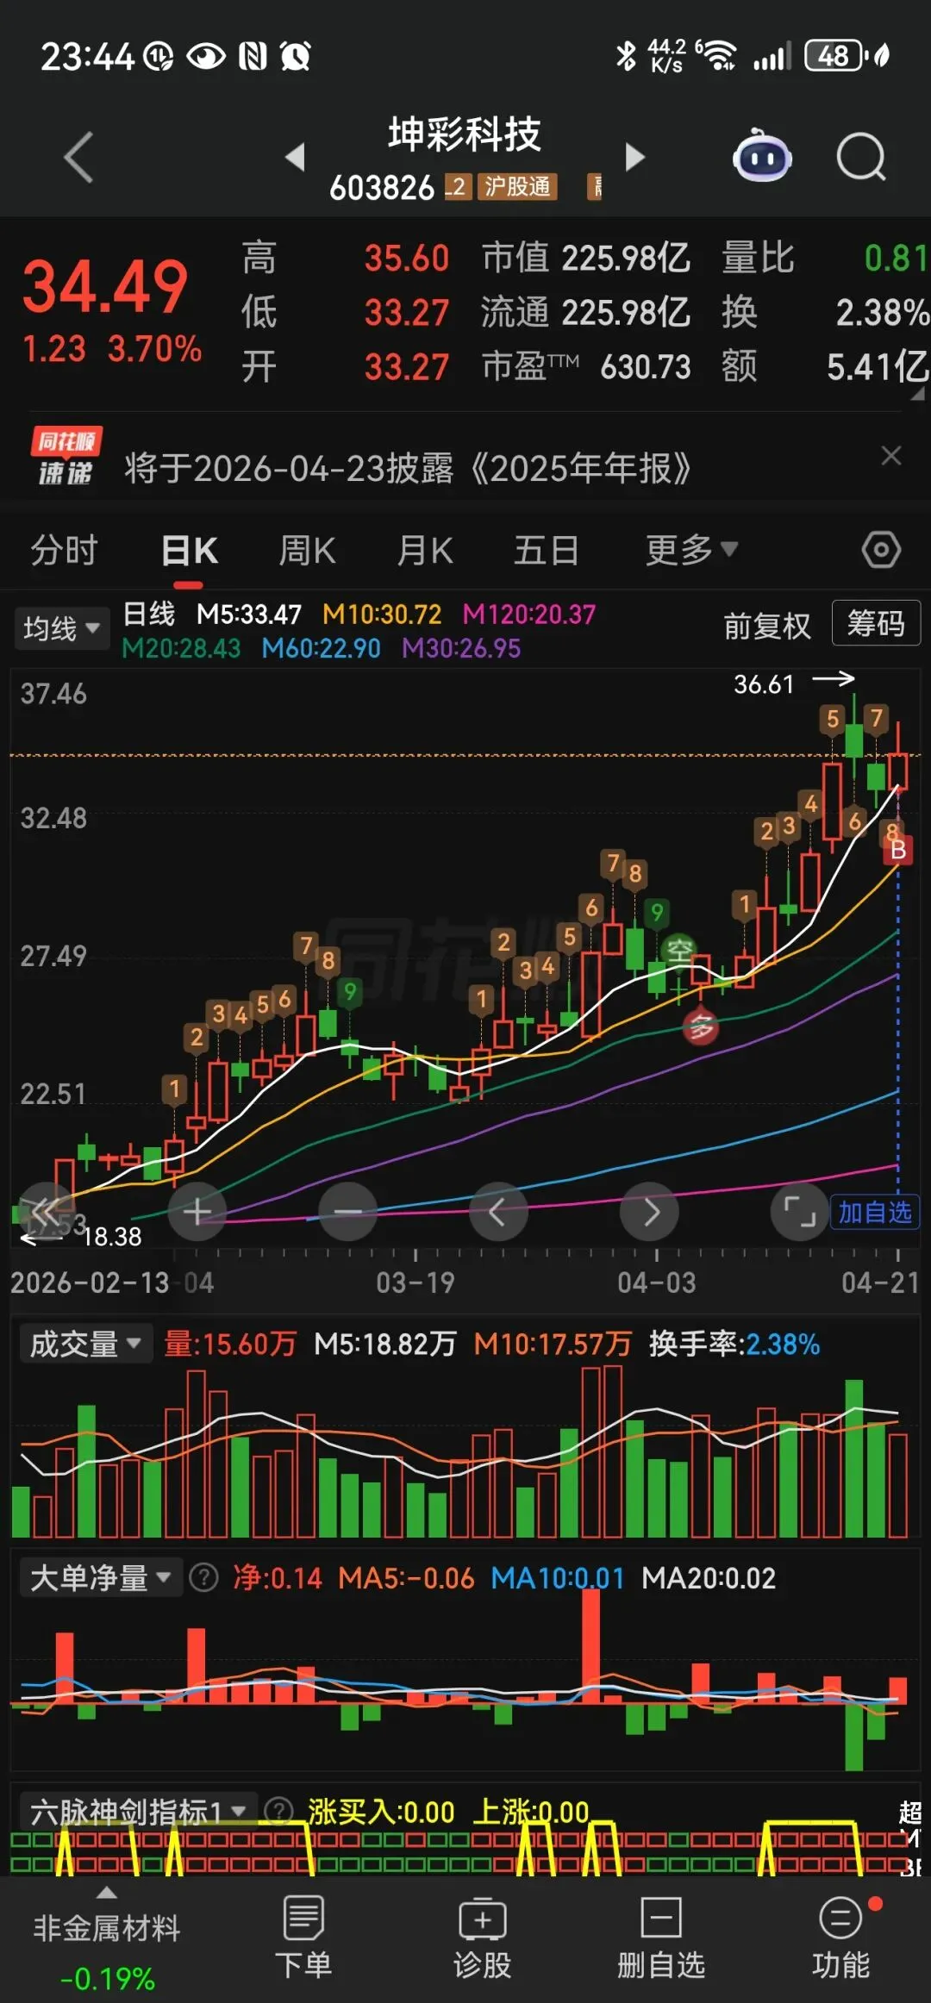Tap the red B buy marker on chart
The image size is (931, 2003).
897,851
